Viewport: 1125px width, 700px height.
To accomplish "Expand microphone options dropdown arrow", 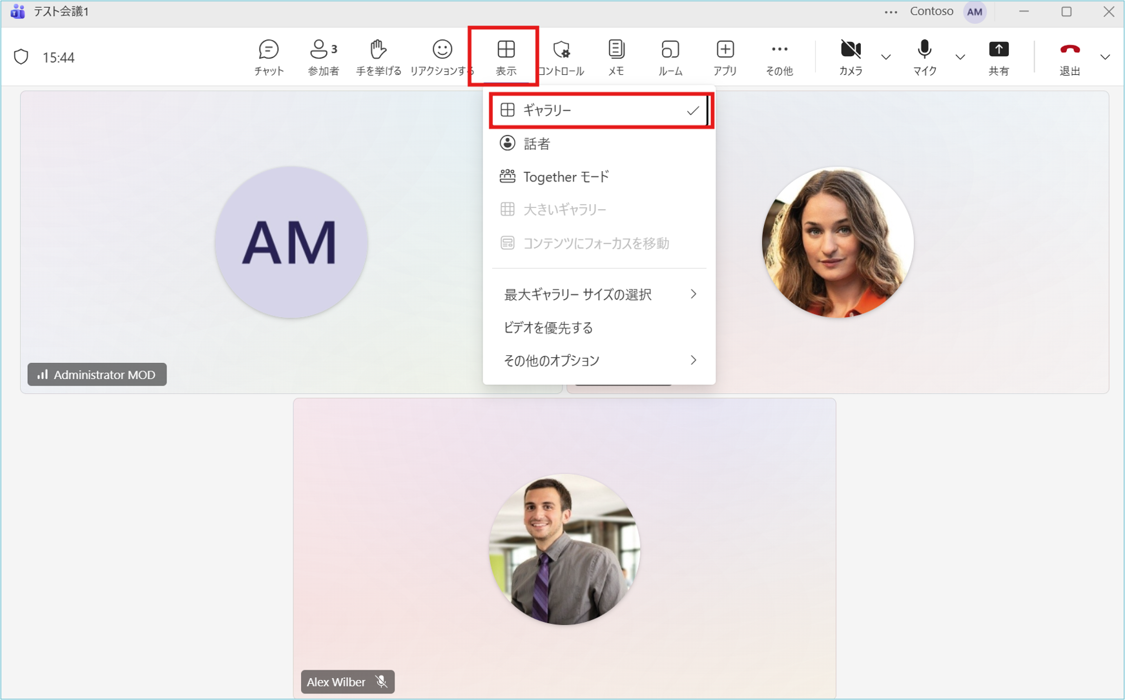I will (960, 57).
